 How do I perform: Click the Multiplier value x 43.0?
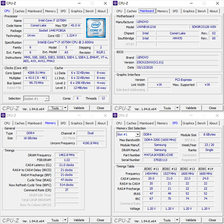[36, 78]
